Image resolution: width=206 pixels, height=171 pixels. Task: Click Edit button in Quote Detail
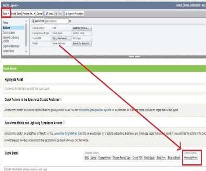pos(87,158)
